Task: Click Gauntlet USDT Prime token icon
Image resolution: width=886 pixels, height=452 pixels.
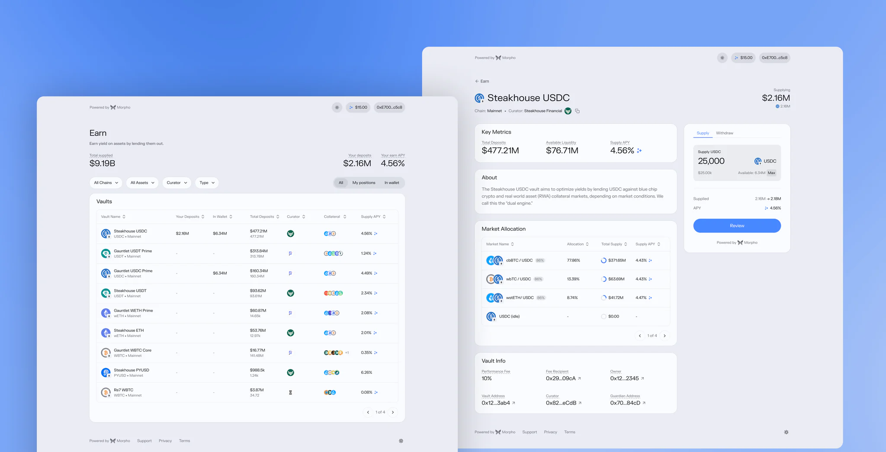Action: (106, 254)
